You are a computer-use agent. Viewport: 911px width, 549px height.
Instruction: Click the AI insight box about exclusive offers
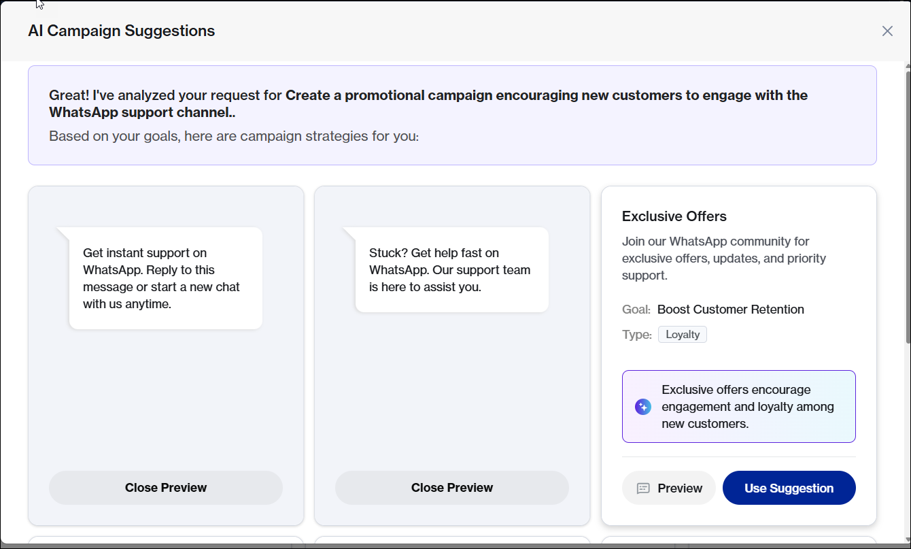(x=738, y=407)
